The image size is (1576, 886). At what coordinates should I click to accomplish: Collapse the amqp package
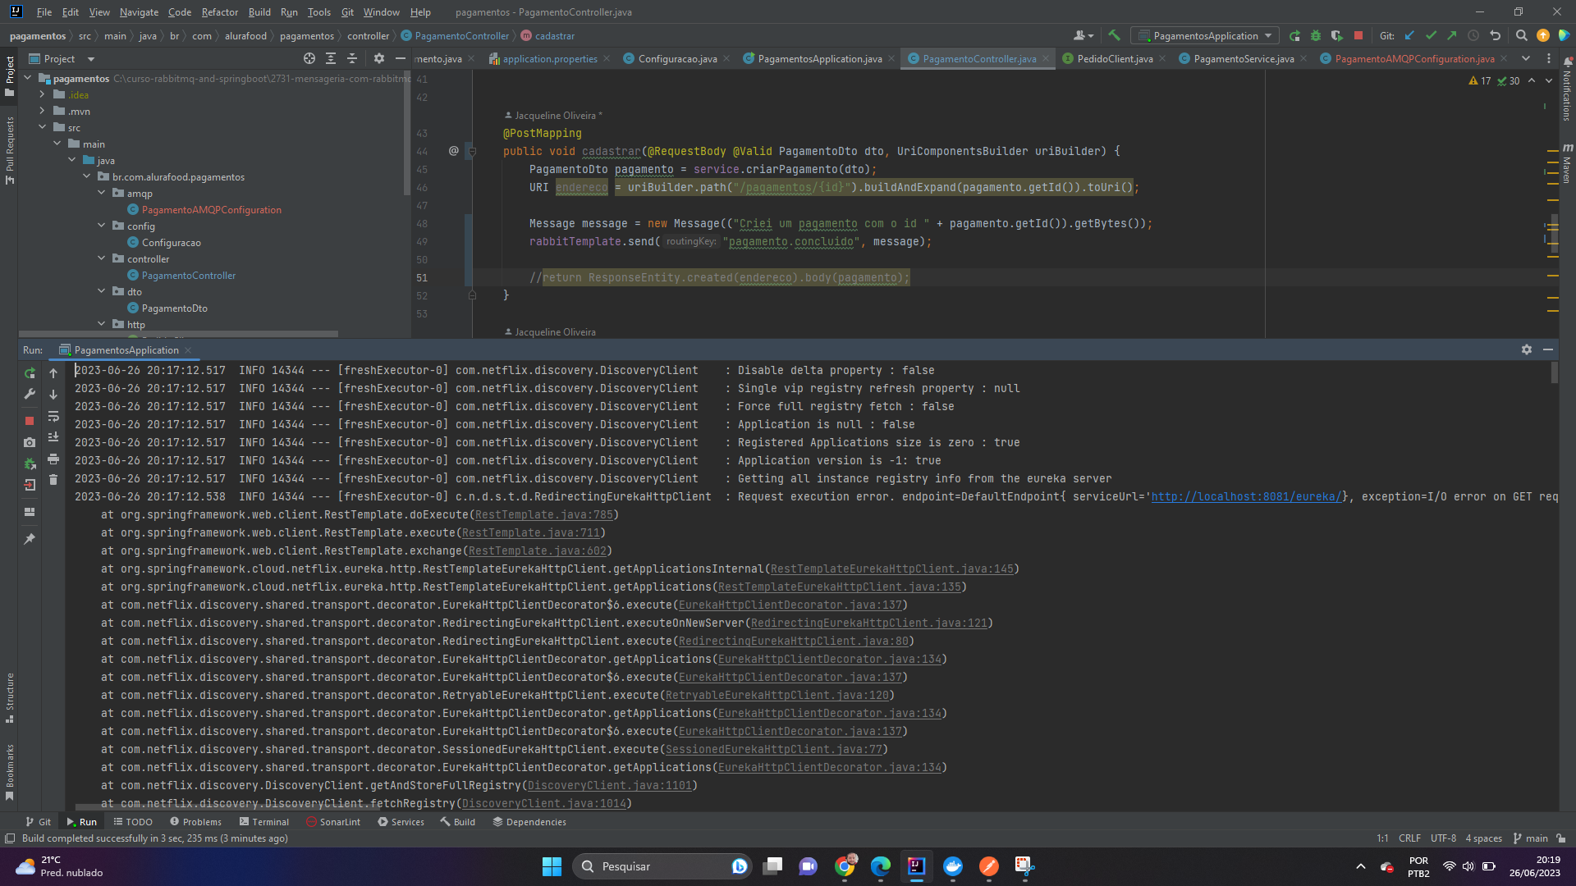click(x=102, y=193)
